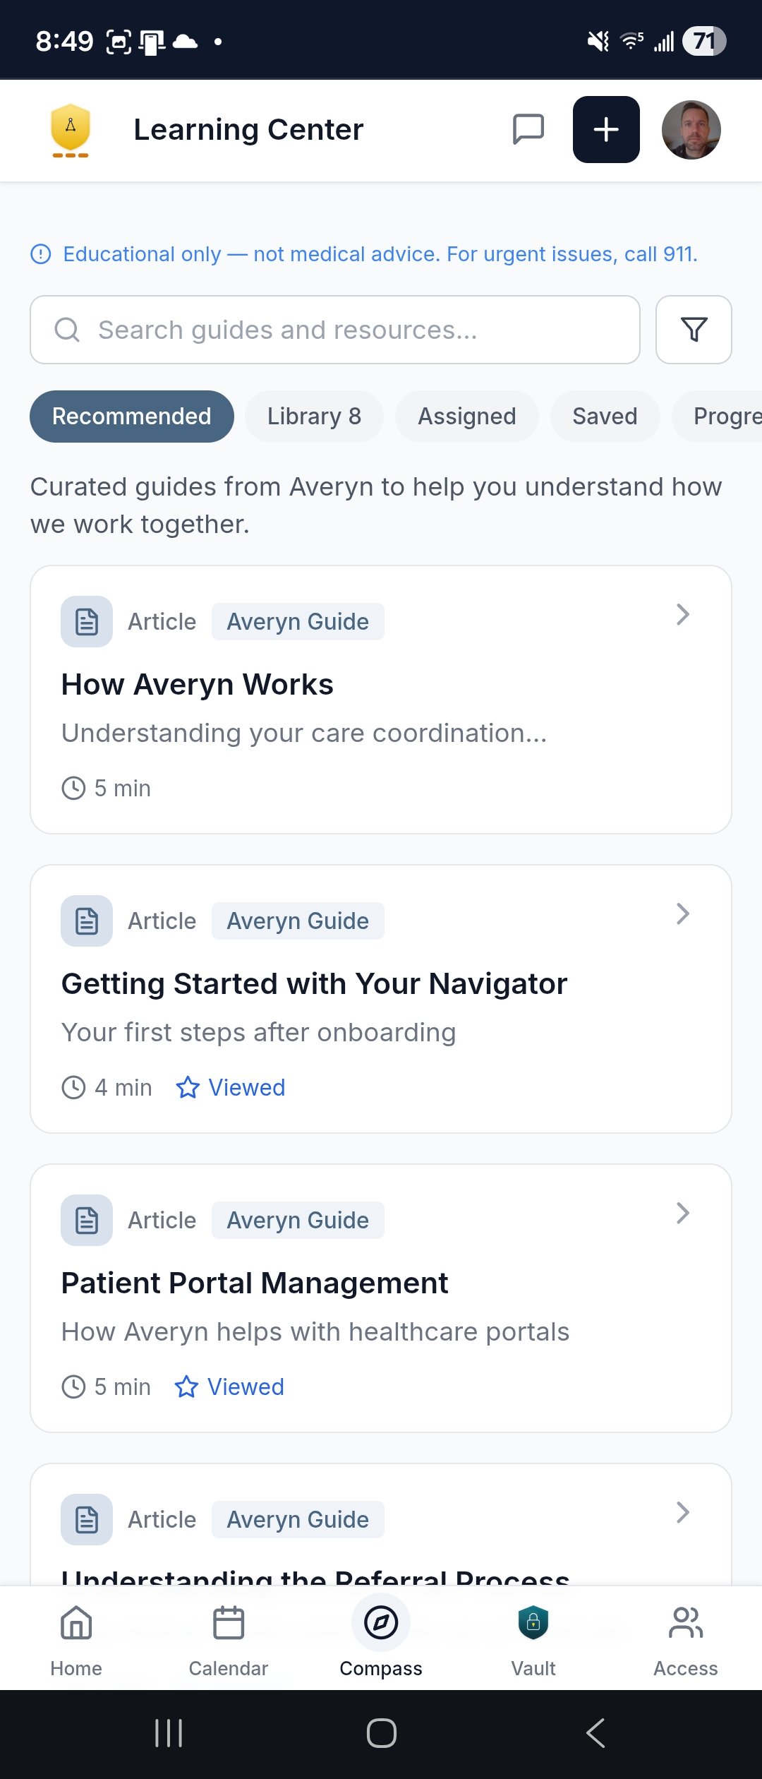Toggle Viewed star on Patient Portal Management
Screen dimensions: 762x1779
point(187,1386)
